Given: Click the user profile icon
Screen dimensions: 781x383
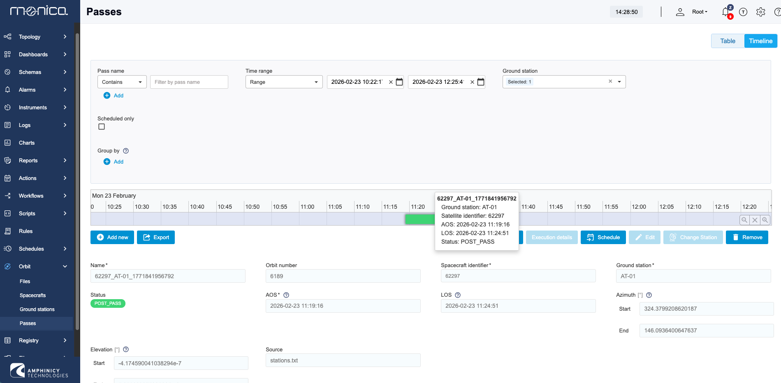Looking at the screenshot, I should [680, 12].
